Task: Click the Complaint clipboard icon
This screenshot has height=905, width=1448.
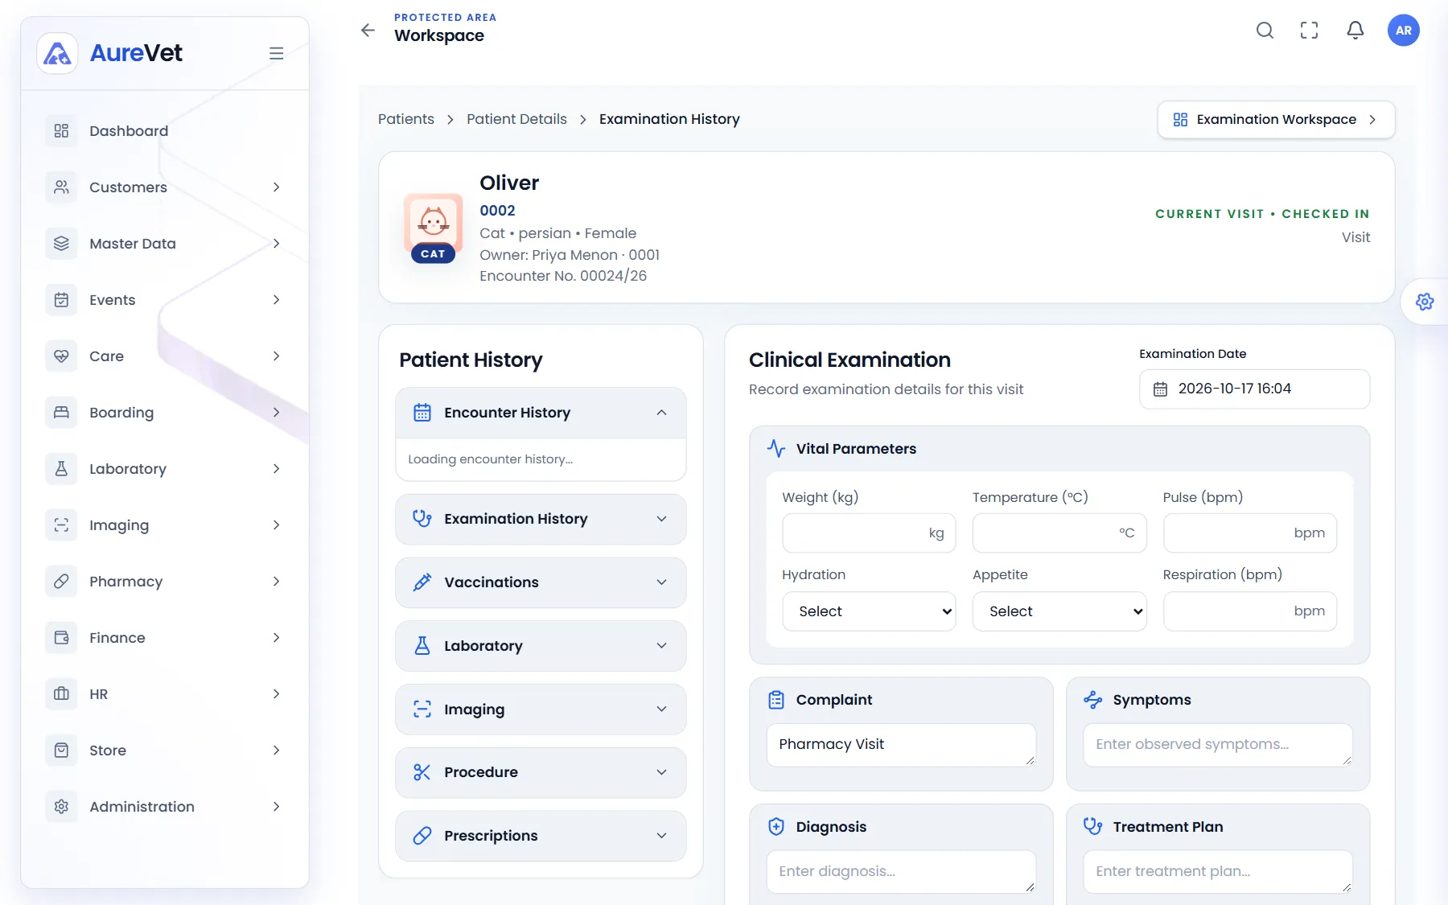Action: tap(776, 700)
